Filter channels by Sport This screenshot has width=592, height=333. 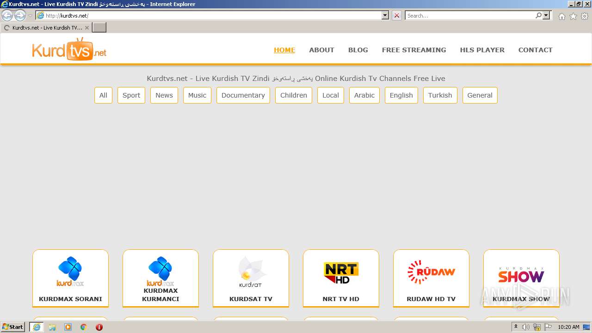(x=131, y=95)
